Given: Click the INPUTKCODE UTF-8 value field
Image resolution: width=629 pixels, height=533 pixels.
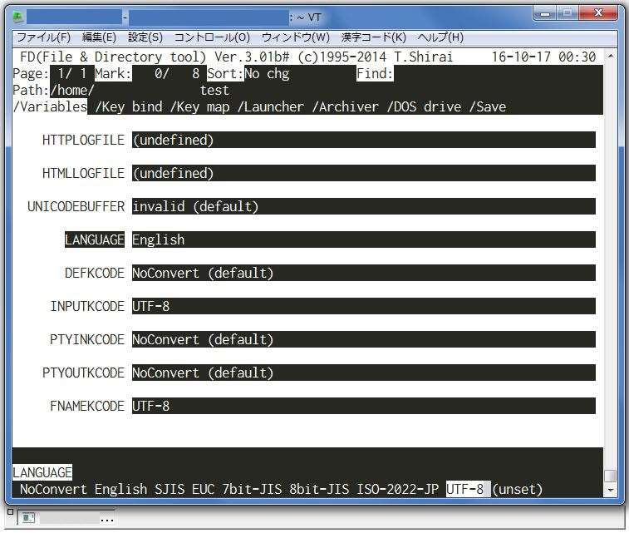Looking at the screenshot, I should tap(363, 307).
